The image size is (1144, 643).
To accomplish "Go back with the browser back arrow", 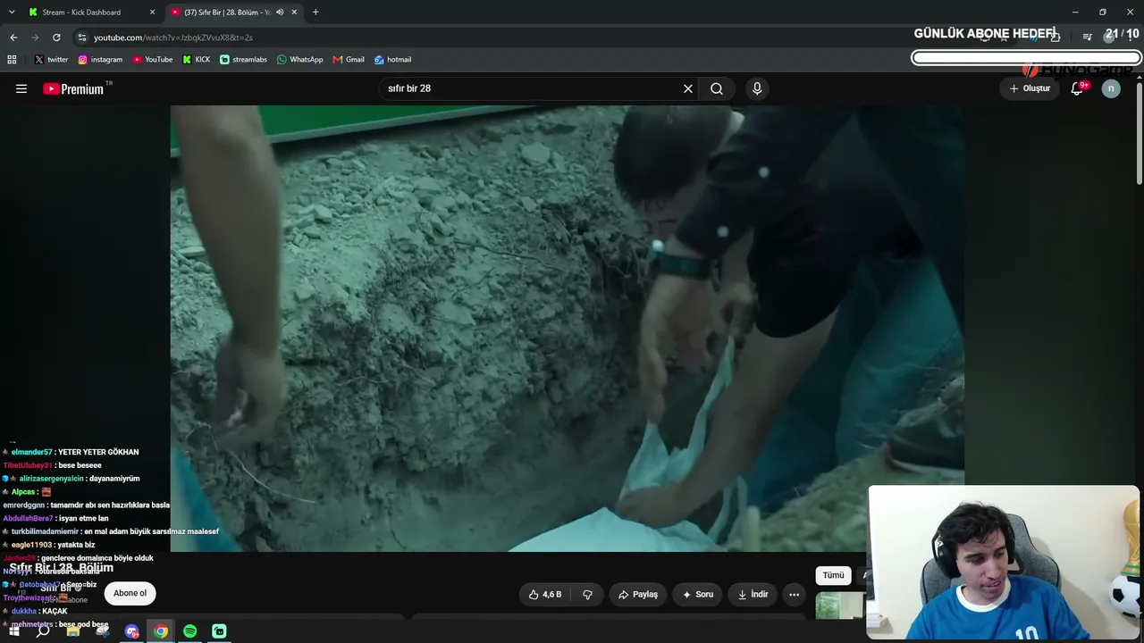I will click(13, 38).
